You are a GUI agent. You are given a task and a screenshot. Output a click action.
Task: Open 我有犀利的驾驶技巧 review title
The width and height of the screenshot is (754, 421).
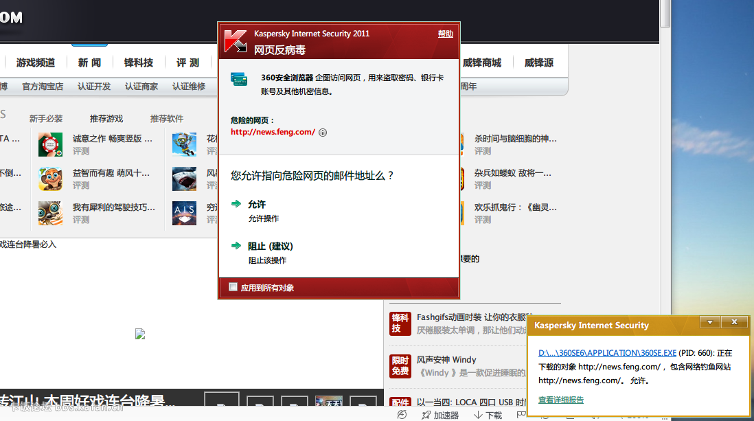114,207
